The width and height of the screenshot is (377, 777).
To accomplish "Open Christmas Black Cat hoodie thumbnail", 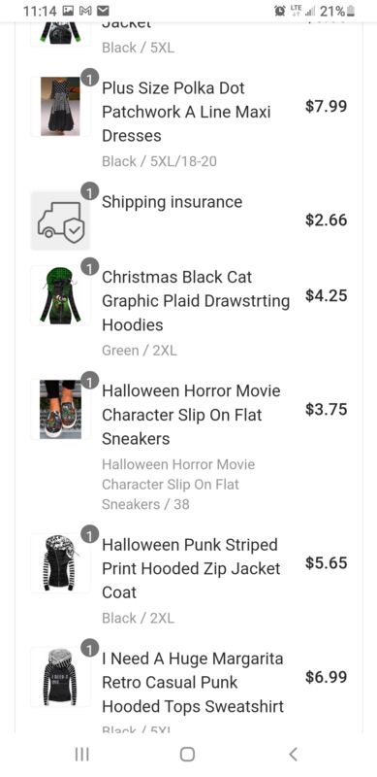I will [x=60, y=296].
